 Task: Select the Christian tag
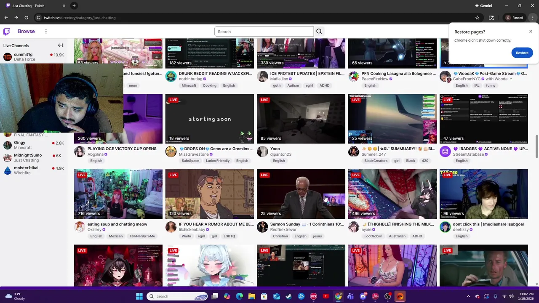(x=280, y=236)
